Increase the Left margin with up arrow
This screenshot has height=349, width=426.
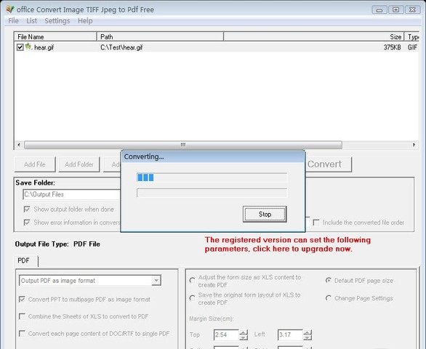tap(308, 332)
